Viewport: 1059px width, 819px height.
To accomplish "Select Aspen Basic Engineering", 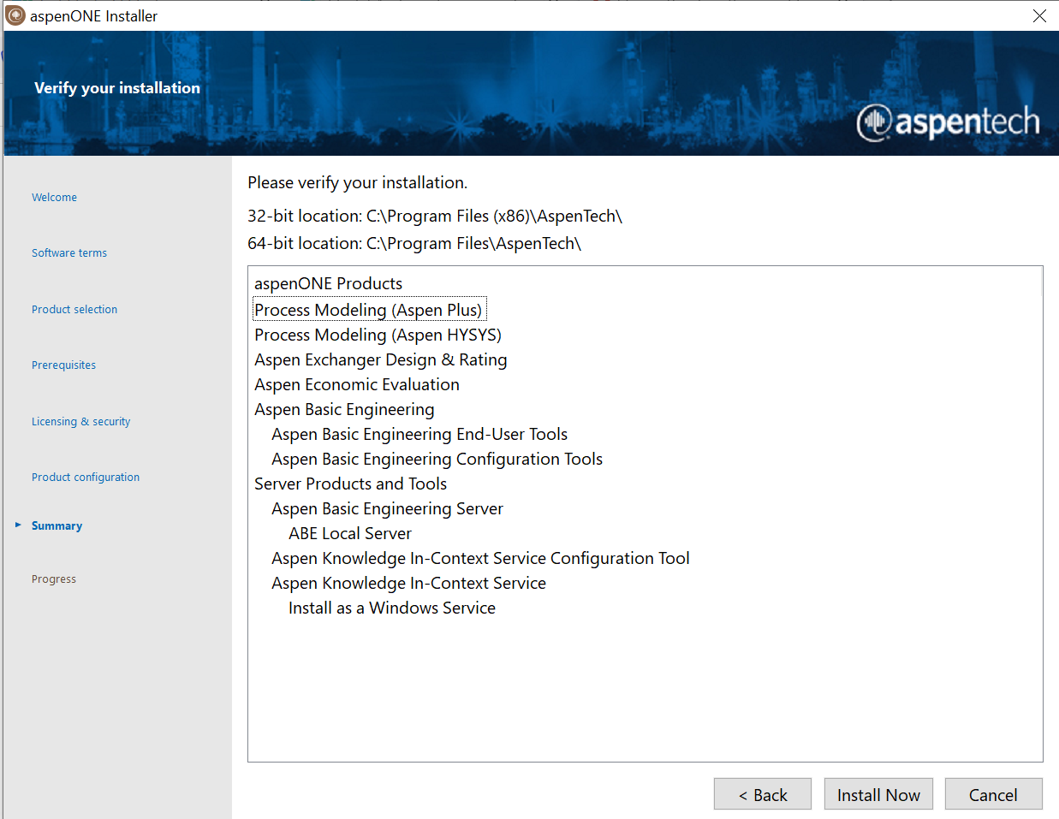I will pyautogui.click(x=344, y=409).
